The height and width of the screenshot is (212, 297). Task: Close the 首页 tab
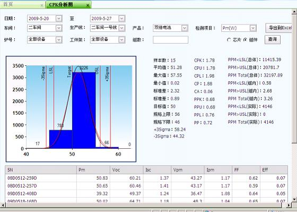click(x=42, y=5)
